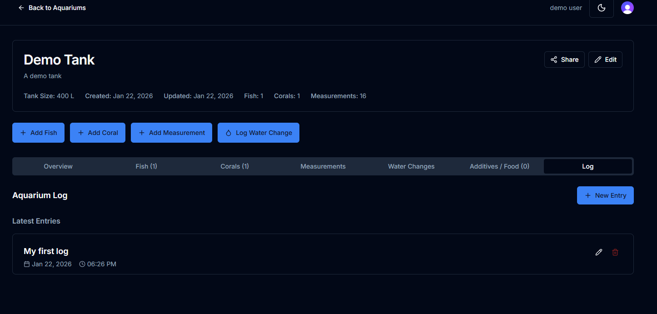This screenshot has width=657, height=314.
Task: Click the Share button
Action: point(564,60)
